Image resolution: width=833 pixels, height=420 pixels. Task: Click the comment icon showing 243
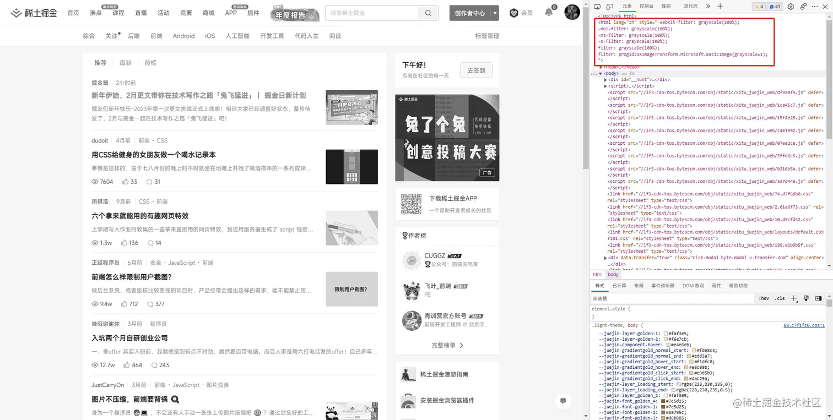point(154,365)
